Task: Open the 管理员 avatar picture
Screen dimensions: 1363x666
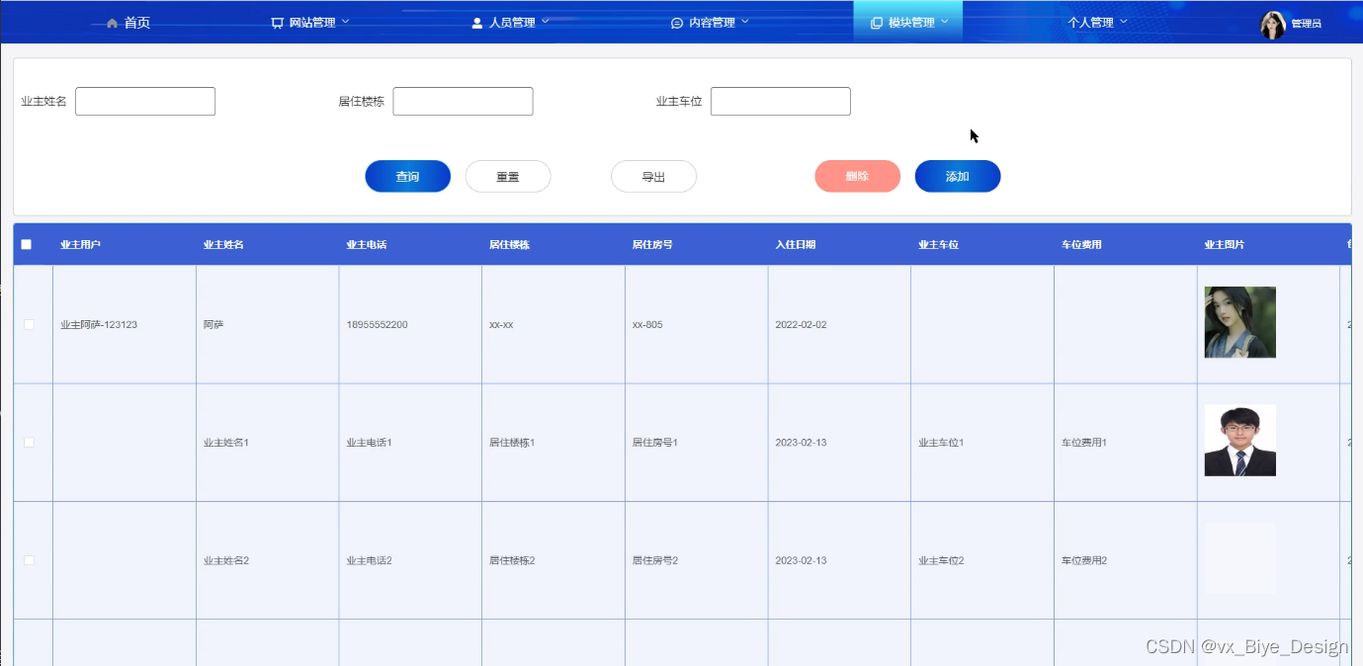Action: click(x=1273, y=25)
